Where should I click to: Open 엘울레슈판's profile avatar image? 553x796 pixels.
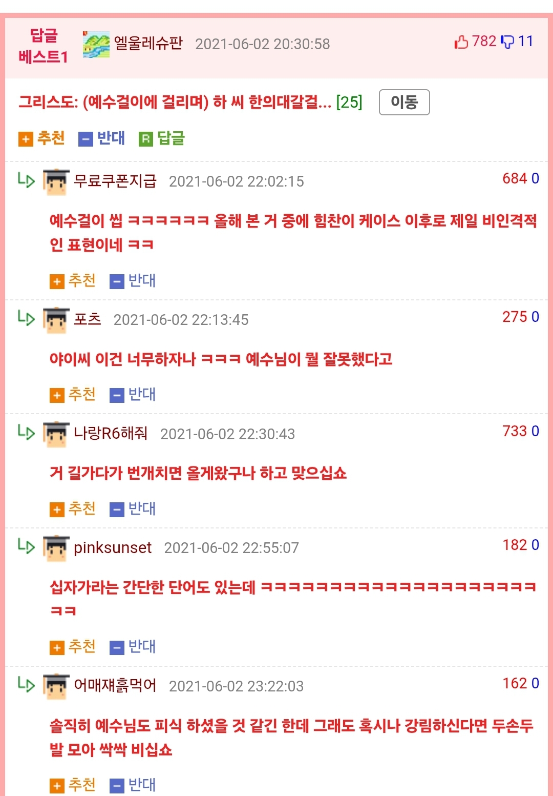pyautogui.click(x=96, y=45)
